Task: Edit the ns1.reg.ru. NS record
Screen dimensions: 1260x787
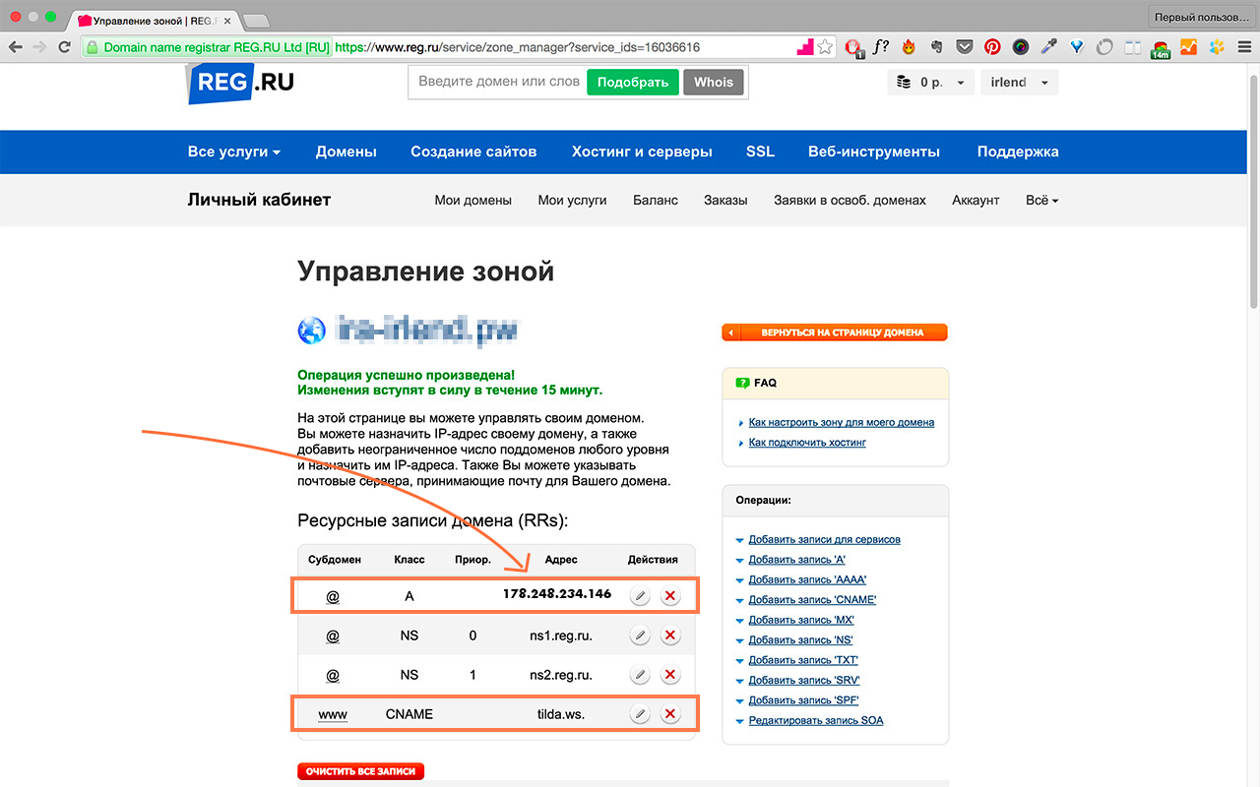Action: (640, 636)
